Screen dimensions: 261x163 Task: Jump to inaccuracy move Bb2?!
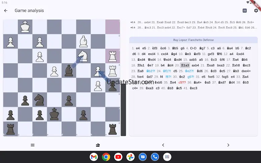pyautogui.click(x=151, y=71)
